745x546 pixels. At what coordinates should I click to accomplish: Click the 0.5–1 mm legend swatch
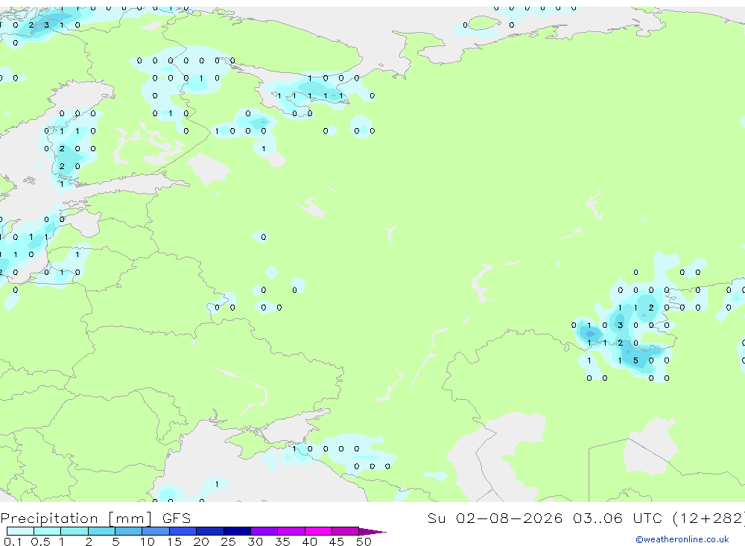(x=48, y=531)
